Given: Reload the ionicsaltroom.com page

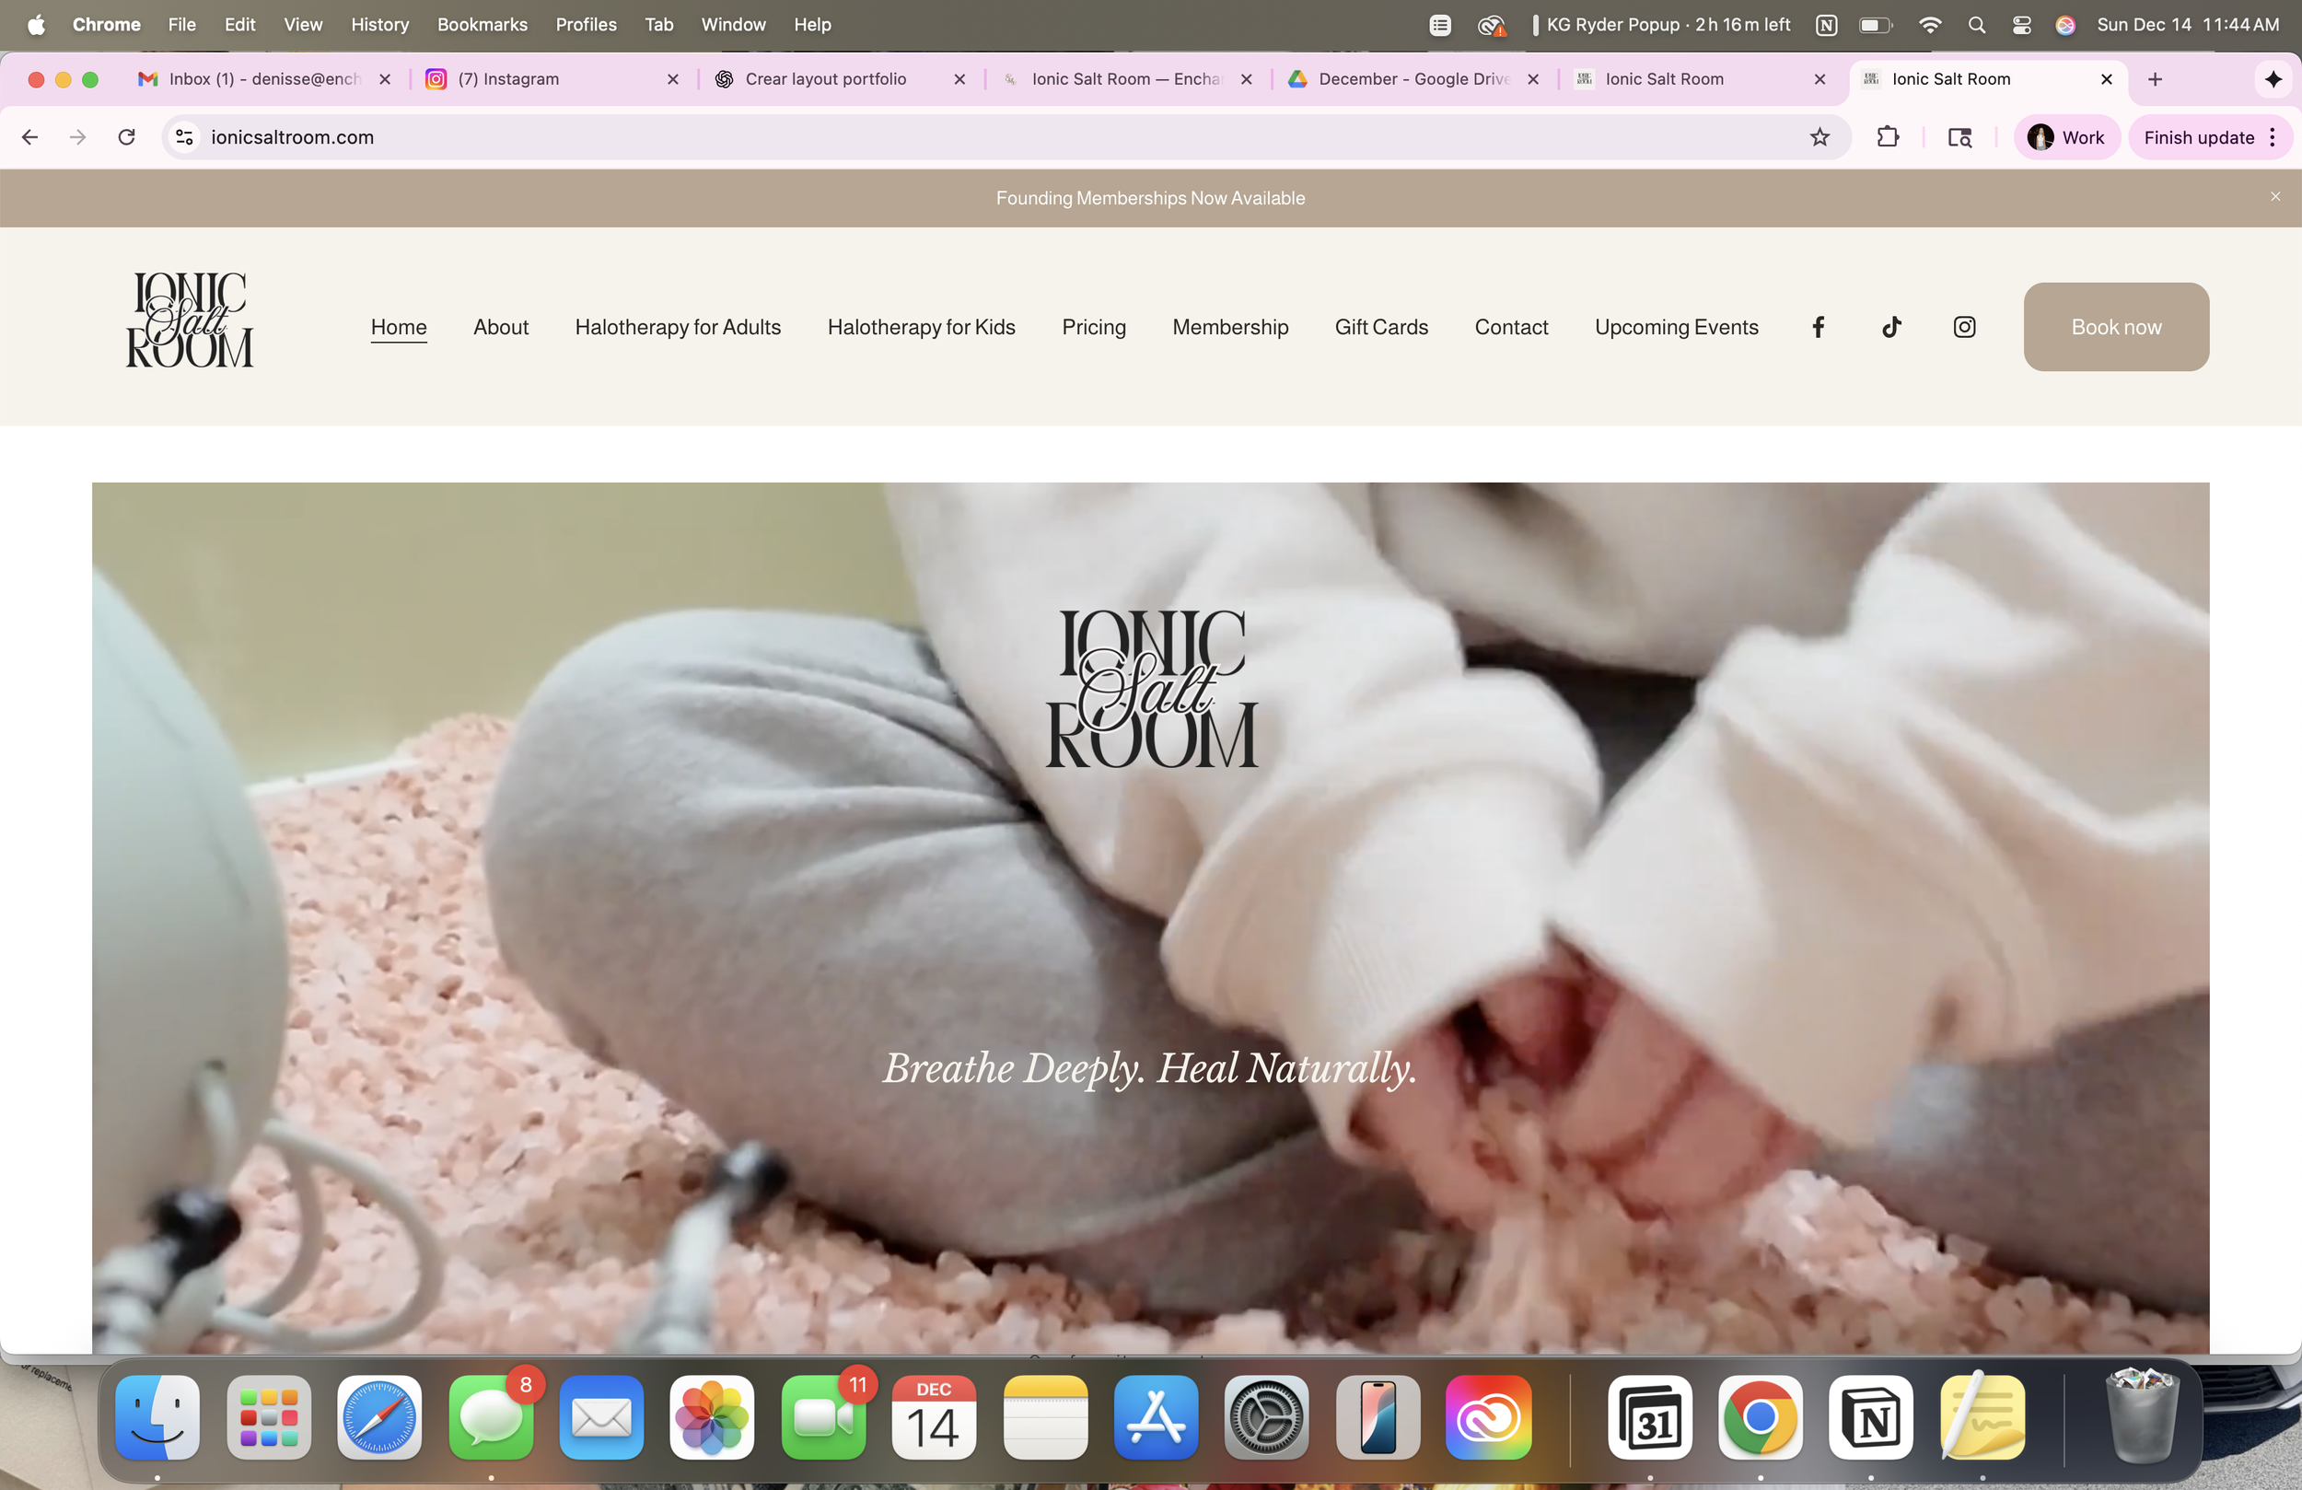Looking at the screenshot, I should (x=127, y=137).
